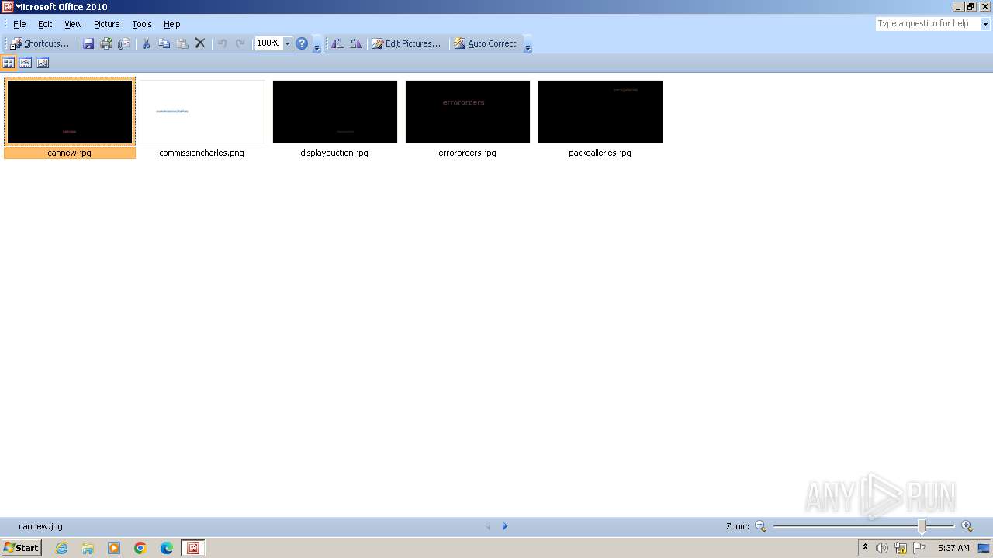Select the errororders.jpg thumbnail
This screenshot has width=993, height=558.
tap(468, 112)
